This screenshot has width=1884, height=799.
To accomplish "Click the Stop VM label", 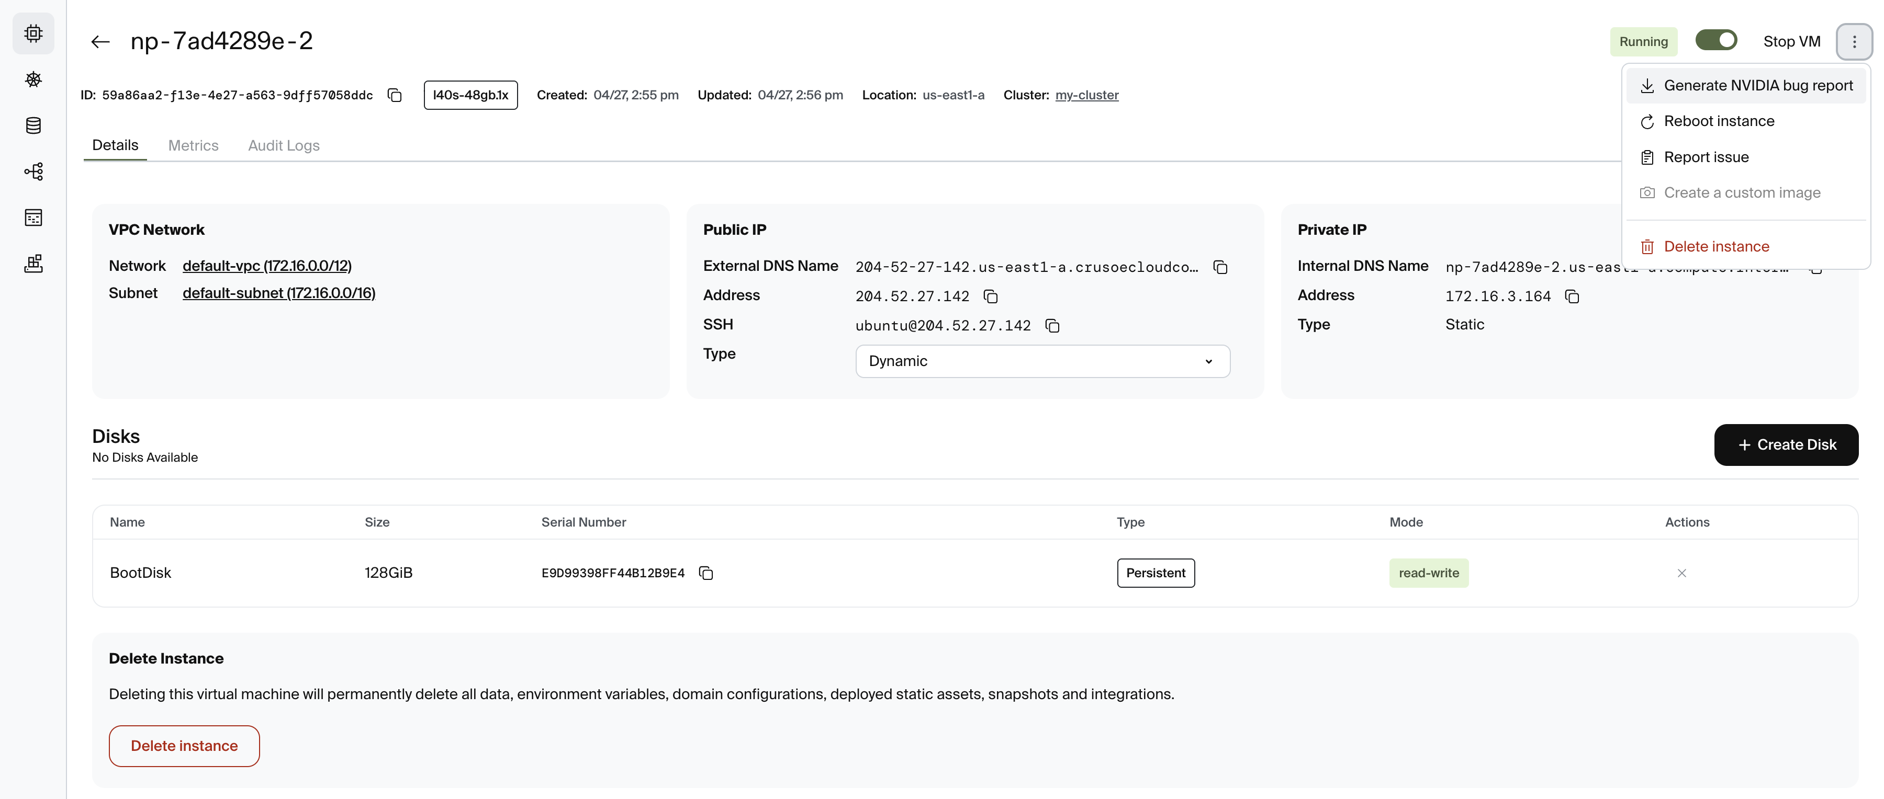I will [1791, 42].
